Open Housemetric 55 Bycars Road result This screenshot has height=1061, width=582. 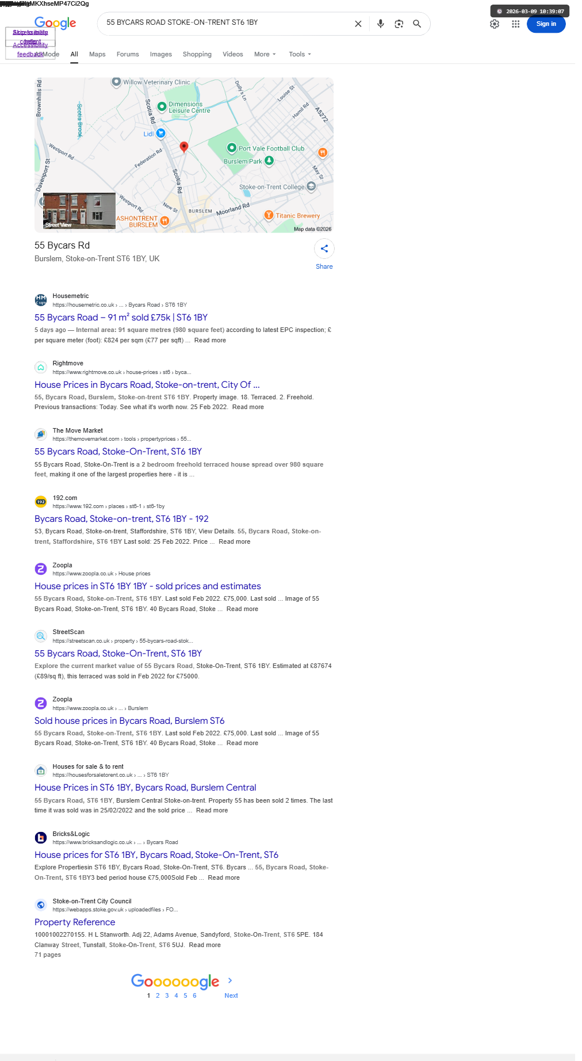click(x=121, y=318)
